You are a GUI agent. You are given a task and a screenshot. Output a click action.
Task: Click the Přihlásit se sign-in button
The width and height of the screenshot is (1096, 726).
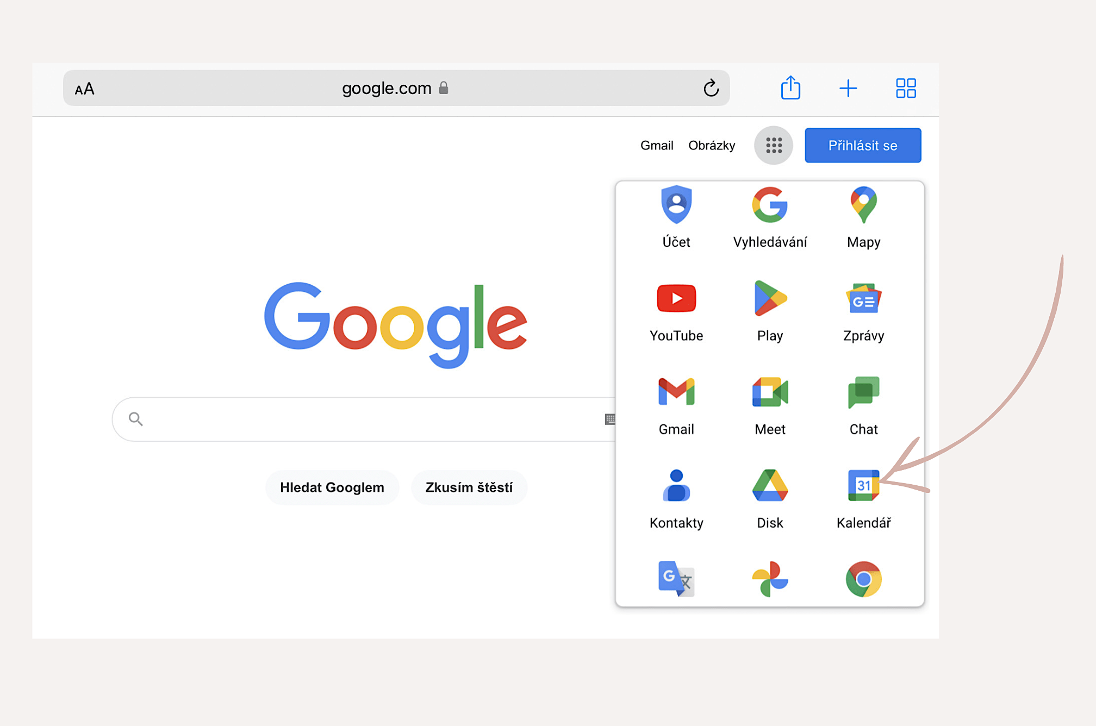click(863, 145)
